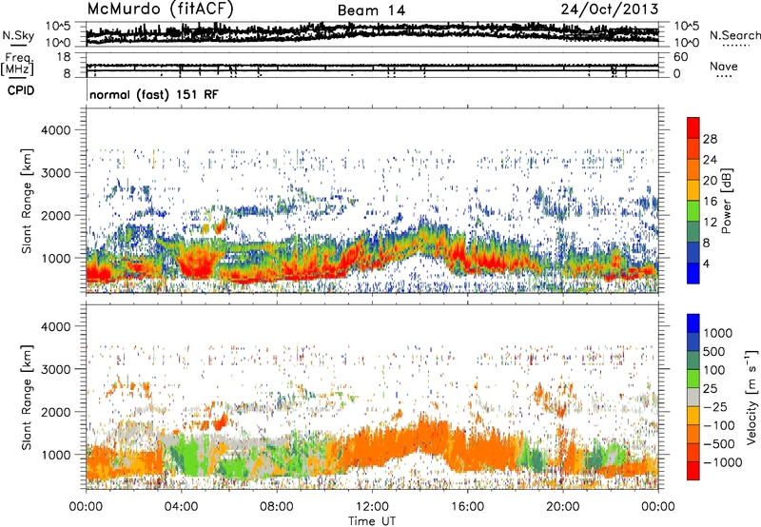Viewport: 761px width, 527px height.
Task: Select the 4000 tick of power panel
Action: (x=55, y=130)
